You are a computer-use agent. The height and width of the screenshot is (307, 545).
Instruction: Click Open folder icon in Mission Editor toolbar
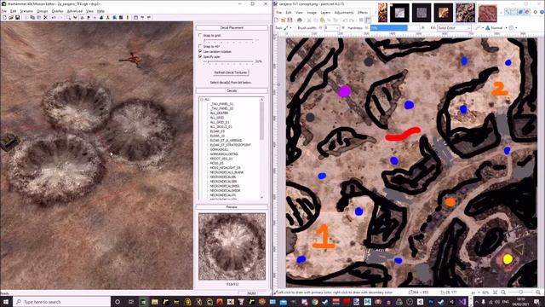[x=11, y=17]
